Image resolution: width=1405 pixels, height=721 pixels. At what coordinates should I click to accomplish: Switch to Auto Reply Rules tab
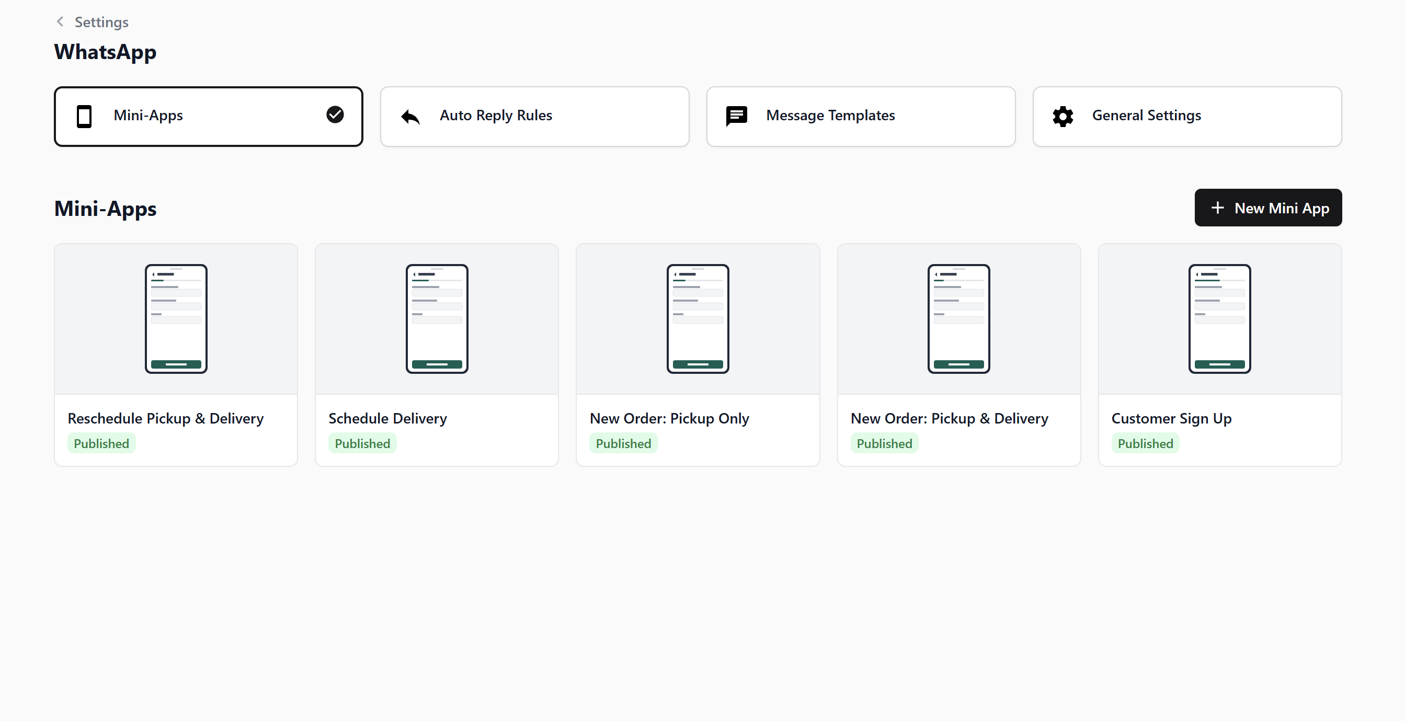click(534, 116)
